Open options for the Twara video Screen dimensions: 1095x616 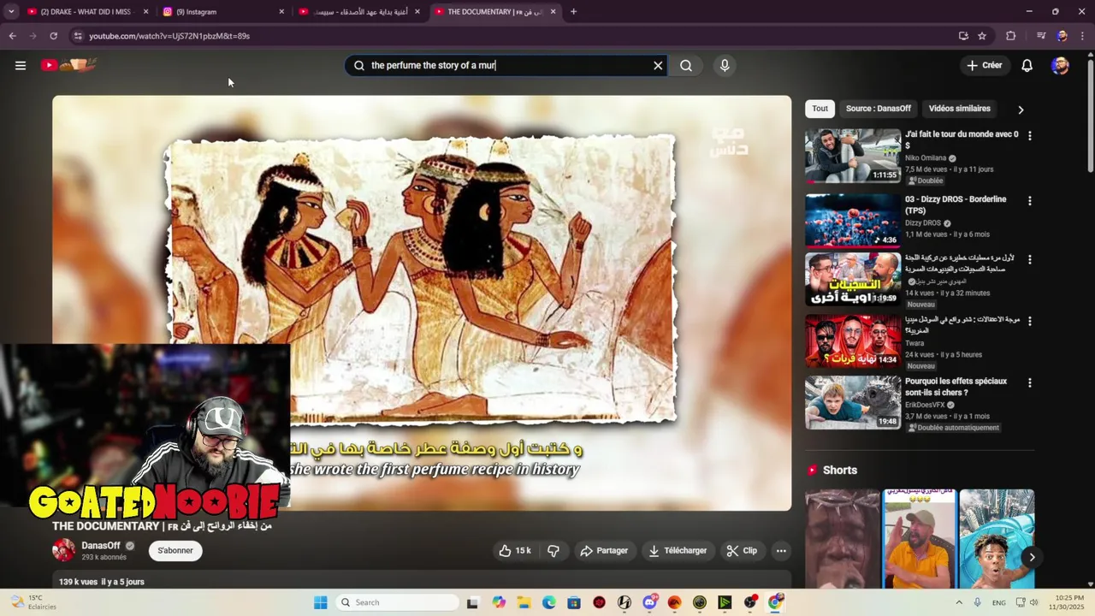click(1029, 321)
